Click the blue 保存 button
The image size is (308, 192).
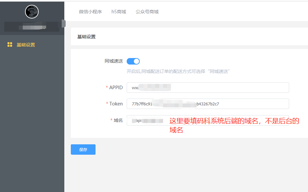point(83,150)
